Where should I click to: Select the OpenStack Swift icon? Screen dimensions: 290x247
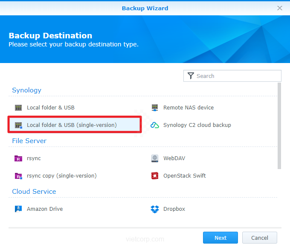click(155, 176)
